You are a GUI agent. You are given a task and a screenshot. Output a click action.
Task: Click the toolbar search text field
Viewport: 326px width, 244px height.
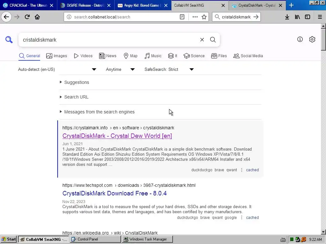(x=236, y=17)
